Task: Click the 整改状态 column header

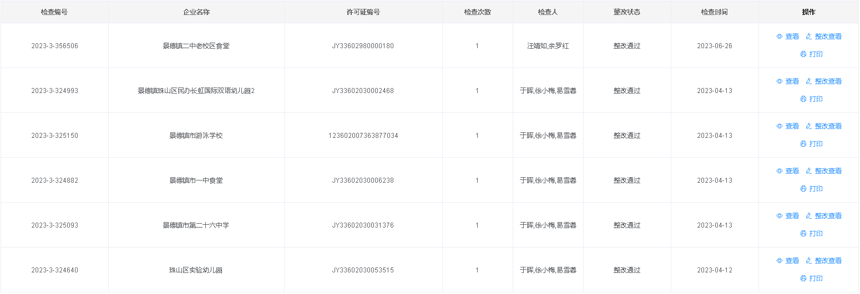Action: 626,12
